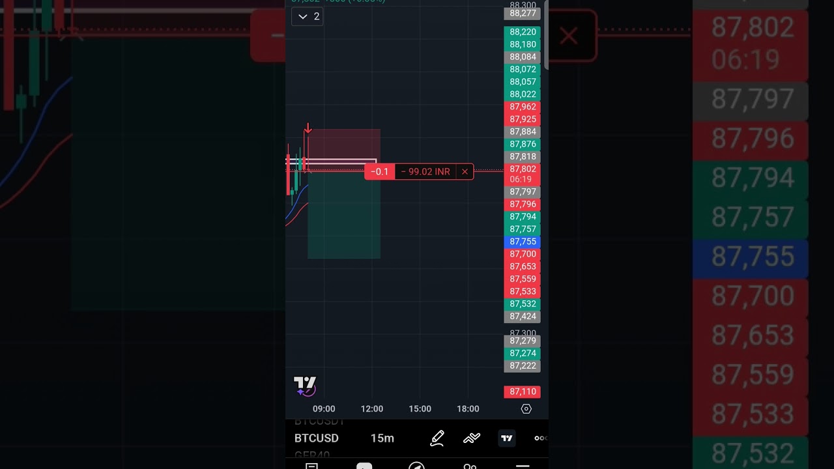Tap the 87,424 price label

pos(523,316)
